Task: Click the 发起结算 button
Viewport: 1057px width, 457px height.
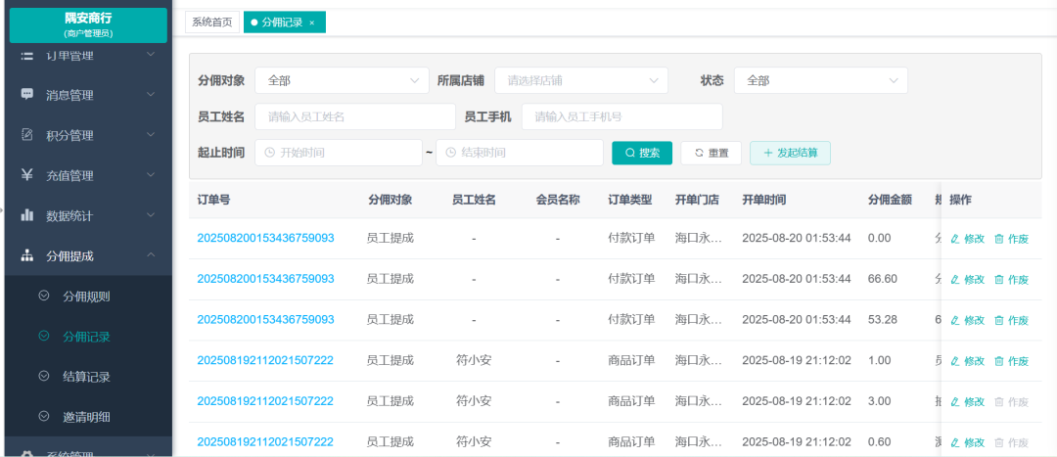Action: (790, 154)
